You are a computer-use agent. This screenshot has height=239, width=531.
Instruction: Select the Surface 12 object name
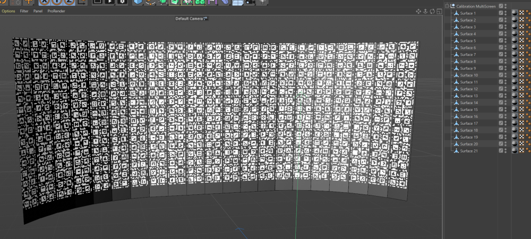tap(469, 89)
